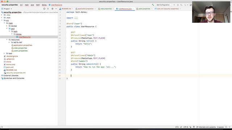
Task: Select roles.properties in the project tree
Action: tap(20, 48)
